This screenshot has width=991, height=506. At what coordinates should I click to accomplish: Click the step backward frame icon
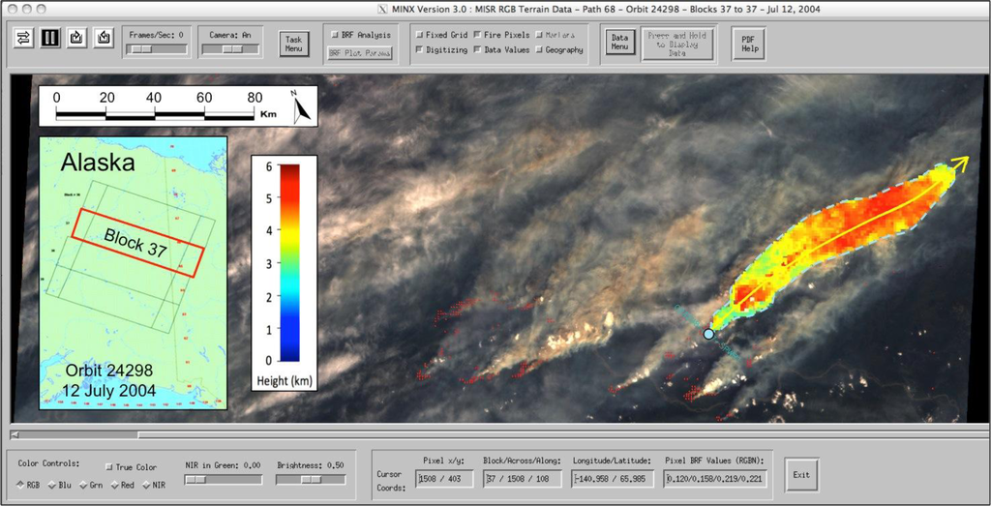click(x=103, y=38)
